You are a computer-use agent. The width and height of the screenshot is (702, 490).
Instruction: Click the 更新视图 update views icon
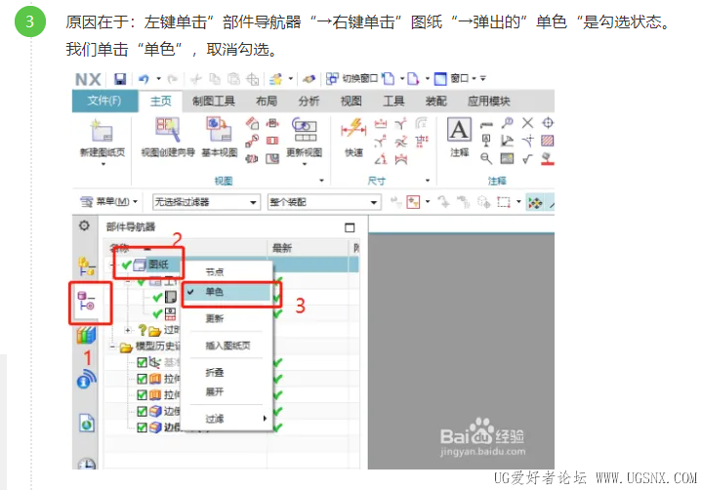click(304, 130)
